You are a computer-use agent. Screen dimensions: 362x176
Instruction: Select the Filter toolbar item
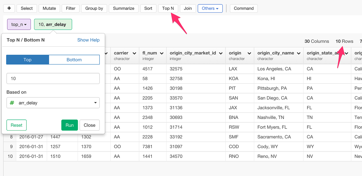click(x=70, y=8)
